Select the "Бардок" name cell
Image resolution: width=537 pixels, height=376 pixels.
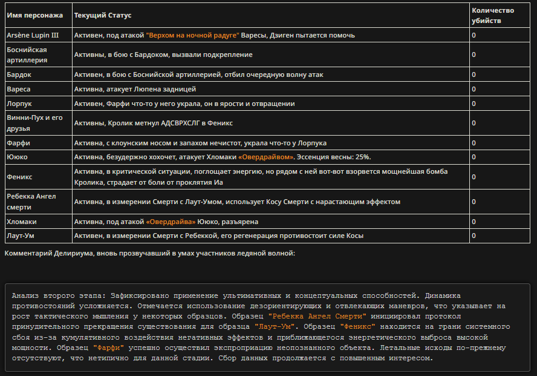(39, 74)
